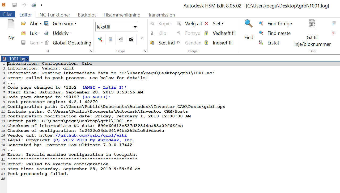Click the red up-arrow icon in Find group
340x193 pixels.
(x=334, y=33)
